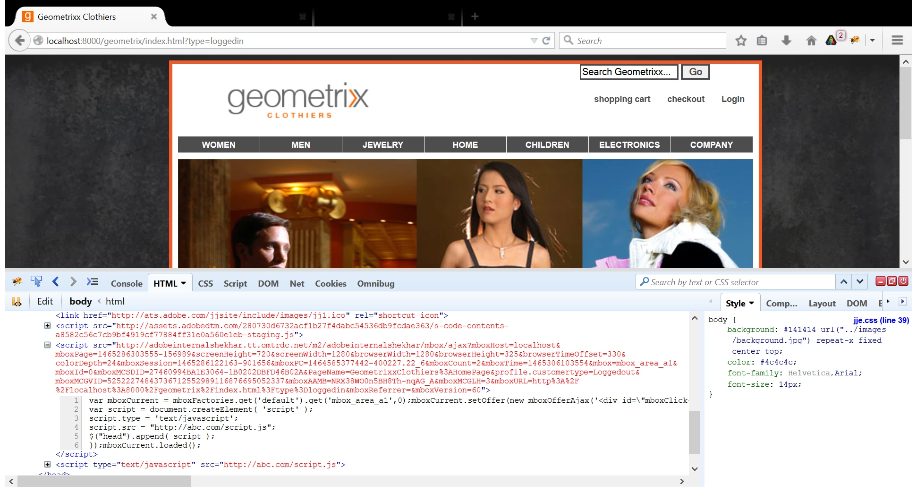
Task: Open the main DOM panel tab
Action: pos(268,283)
